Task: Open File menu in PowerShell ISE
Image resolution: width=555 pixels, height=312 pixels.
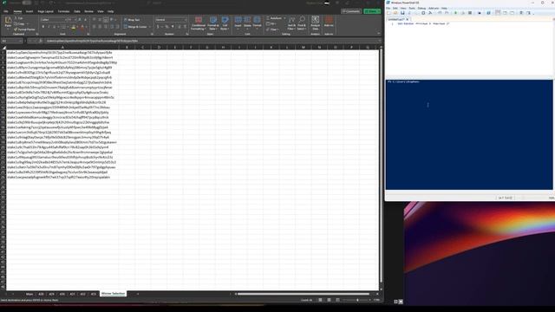Action: (x=388, y=8)
